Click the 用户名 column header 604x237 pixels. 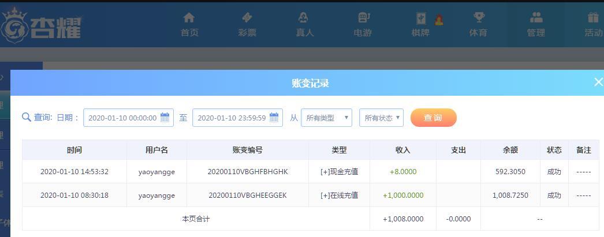pyautogui.click(x=157, y=150)
